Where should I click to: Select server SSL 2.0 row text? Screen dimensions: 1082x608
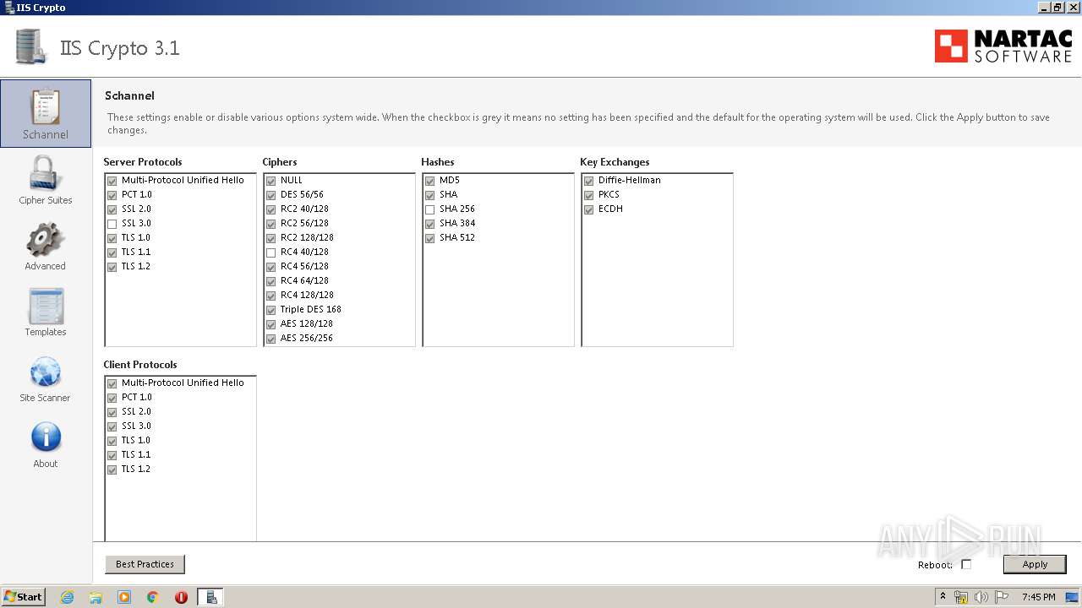coord(136,209)
